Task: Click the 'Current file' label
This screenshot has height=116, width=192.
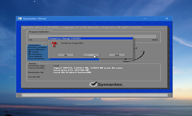Action: tap(34, 77)
